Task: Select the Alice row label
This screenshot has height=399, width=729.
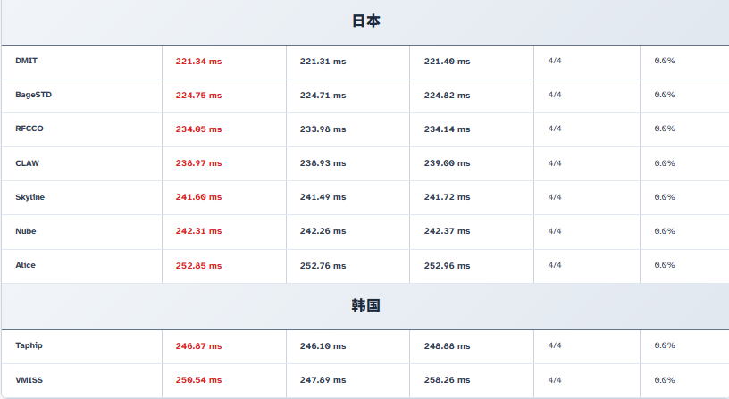Action: click(26, 265)
